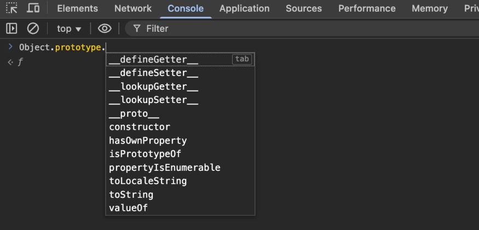Select propertyIsEnumerable from the autocomplete list
Viewport: 479px width, 230px height.
click(164, 168)
